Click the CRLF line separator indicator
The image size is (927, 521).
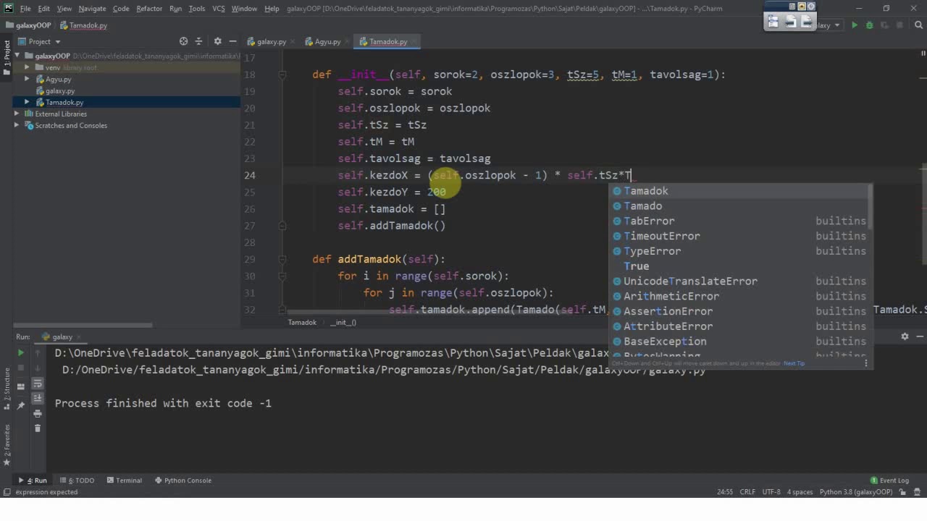click(x=747, y=492)
